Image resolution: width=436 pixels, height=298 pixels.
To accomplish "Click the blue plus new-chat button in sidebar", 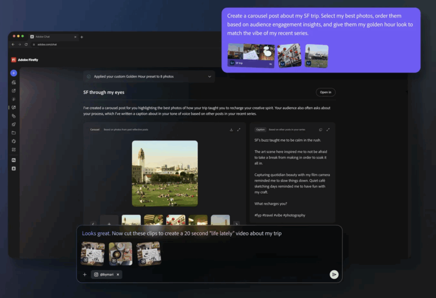I will (x=13, y=73).
